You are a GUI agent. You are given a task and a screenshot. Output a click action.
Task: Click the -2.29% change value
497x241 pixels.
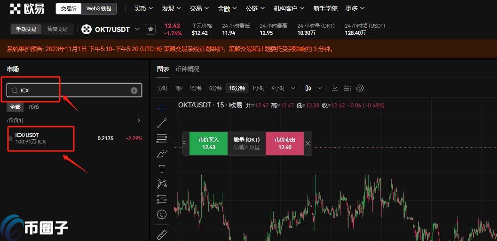pyautogui.click(x=134, y=138)
